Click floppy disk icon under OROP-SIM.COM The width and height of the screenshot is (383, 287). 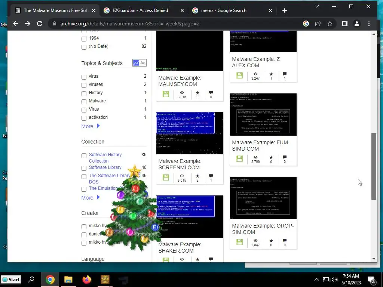(x=240, y=242)
